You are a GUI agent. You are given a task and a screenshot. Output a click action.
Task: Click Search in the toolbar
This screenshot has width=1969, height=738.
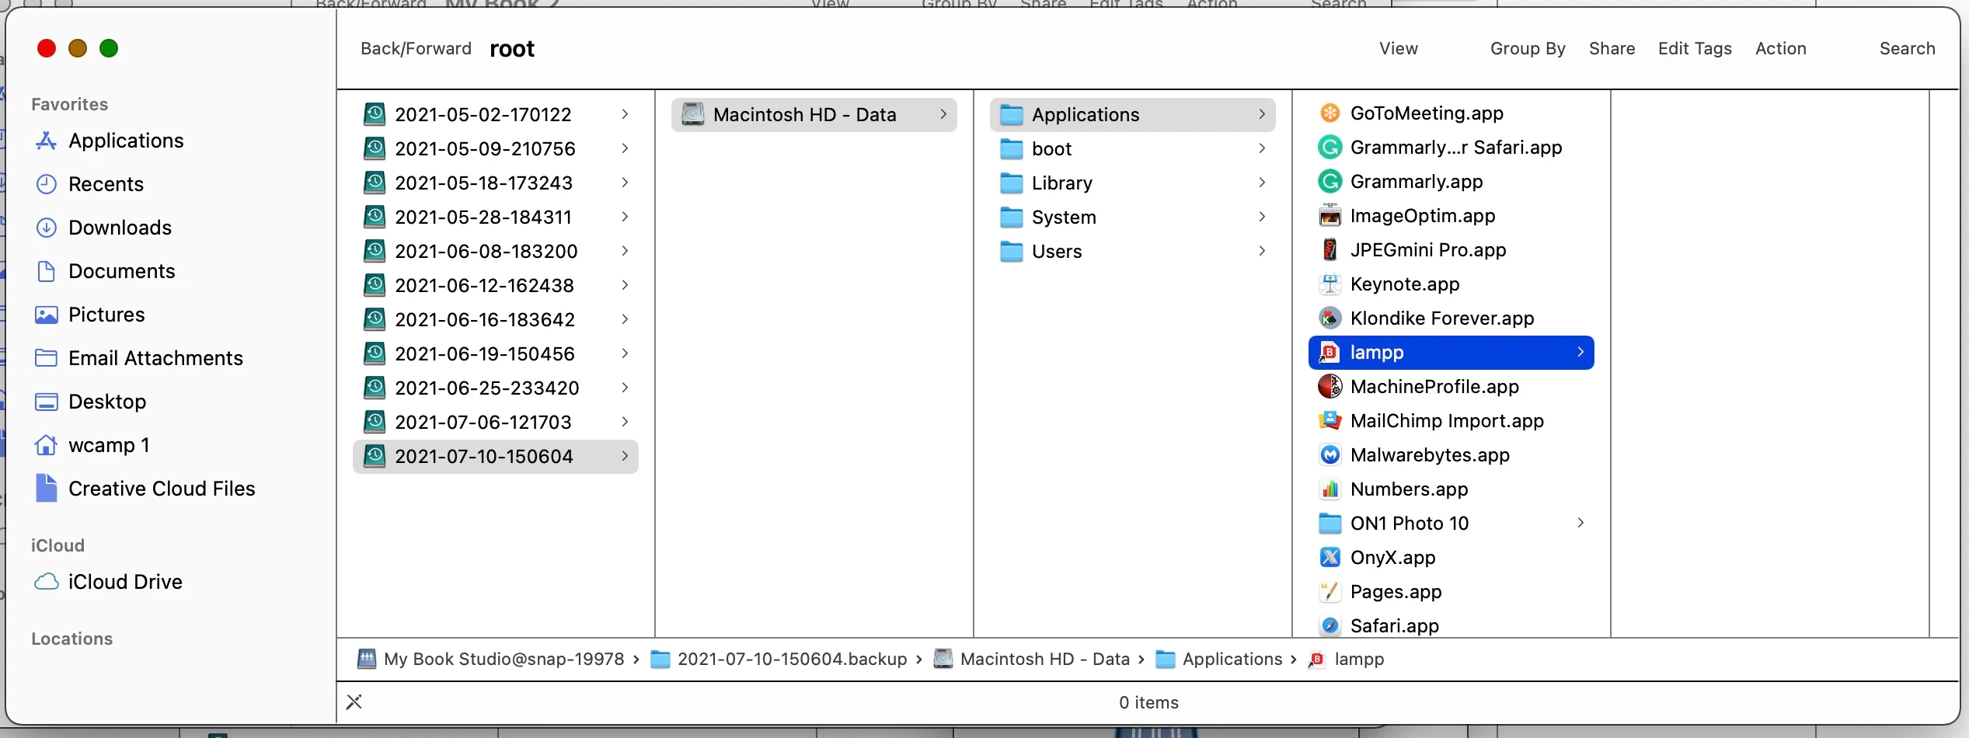coord(1907,48)
